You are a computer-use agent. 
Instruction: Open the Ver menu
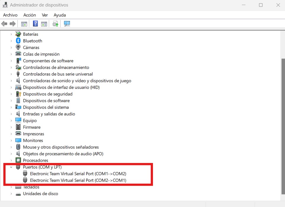tap(45, 15)
